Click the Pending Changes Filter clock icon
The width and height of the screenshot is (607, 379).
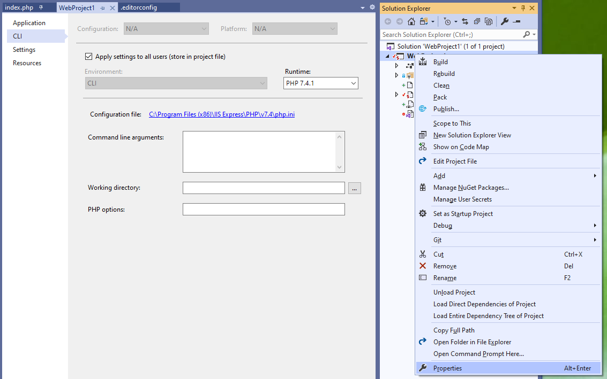coord(447,21)
